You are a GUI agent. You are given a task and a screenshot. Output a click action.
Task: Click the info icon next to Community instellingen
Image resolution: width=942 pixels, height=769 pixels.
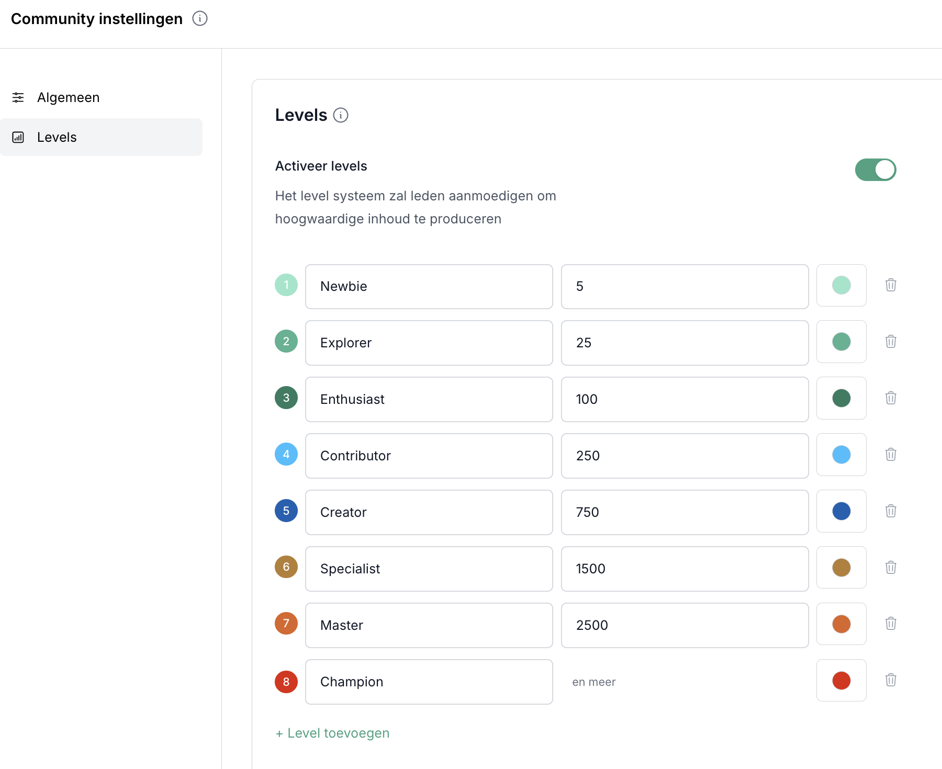click(x=200, y=19)
